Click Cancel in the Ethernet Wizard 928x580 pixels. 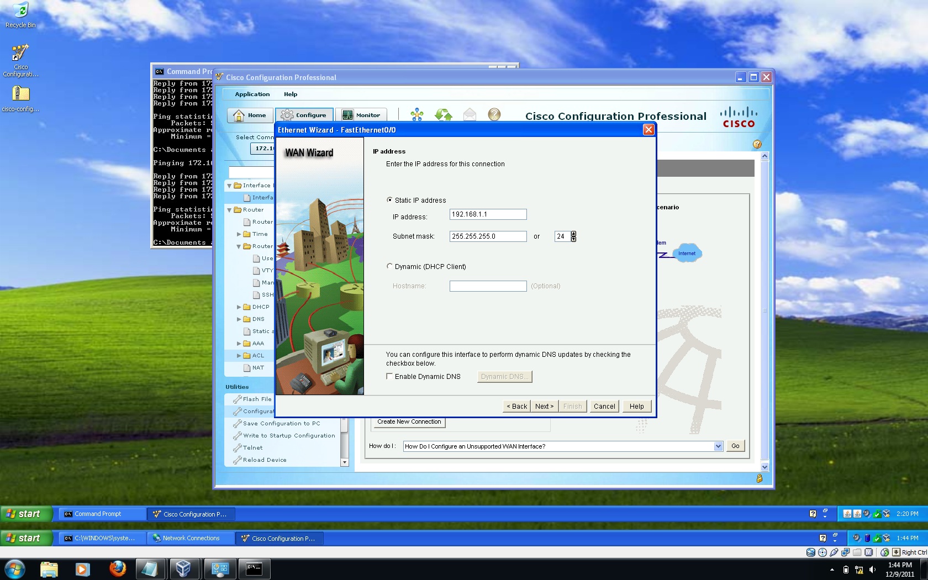pos(604,407)
